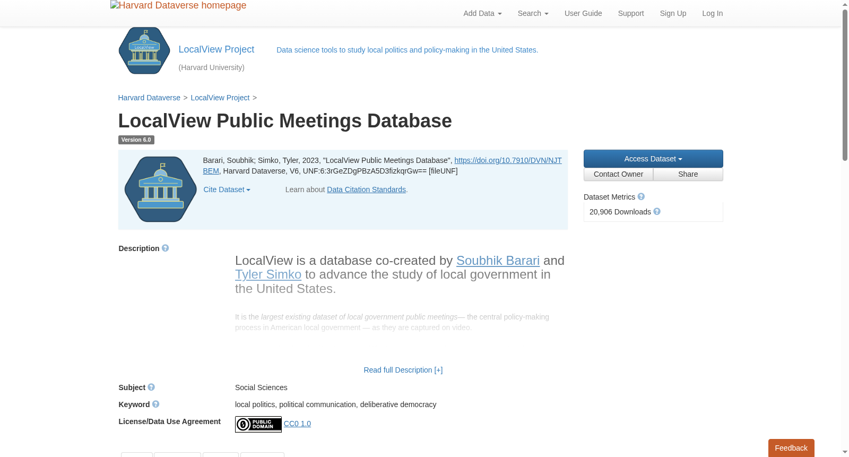Viewport: 849px width, 457px height.
Task: Click the dataset thumbnail in citation box
Action: tap(161, 189)
